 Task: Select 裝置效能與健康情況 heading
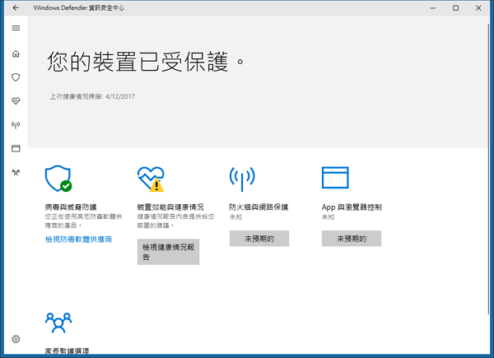(170, 207)
